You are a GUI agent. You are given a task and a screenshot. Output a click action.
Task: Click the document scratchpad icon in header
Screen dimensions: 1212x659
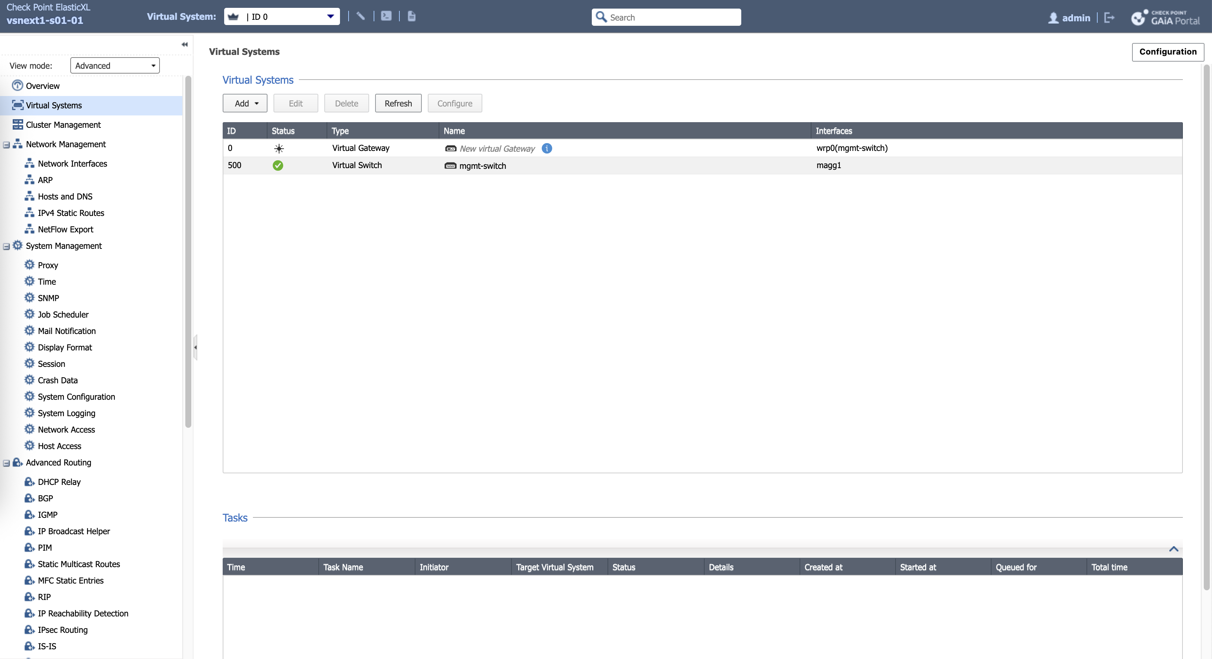click(x=412, y=16)
